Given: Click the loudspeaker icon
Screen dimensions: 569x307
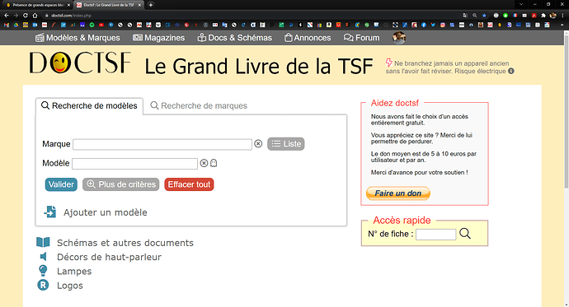Looking at the screenshot, I should [43, 257].
